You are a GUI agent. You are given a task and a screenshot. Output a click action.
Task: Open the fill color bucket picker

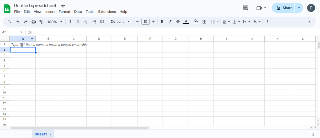[196, 22]
